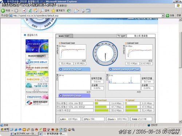Viewport: 182px width, 136px height.
Task: Open Mail button dropdown arrow
Action: [x=79, y=11]
